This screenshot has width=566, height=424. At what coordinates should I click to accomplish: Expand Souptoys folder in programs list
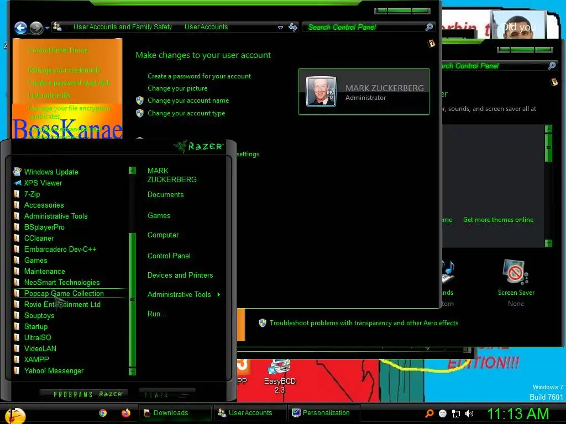coord(39,315)
